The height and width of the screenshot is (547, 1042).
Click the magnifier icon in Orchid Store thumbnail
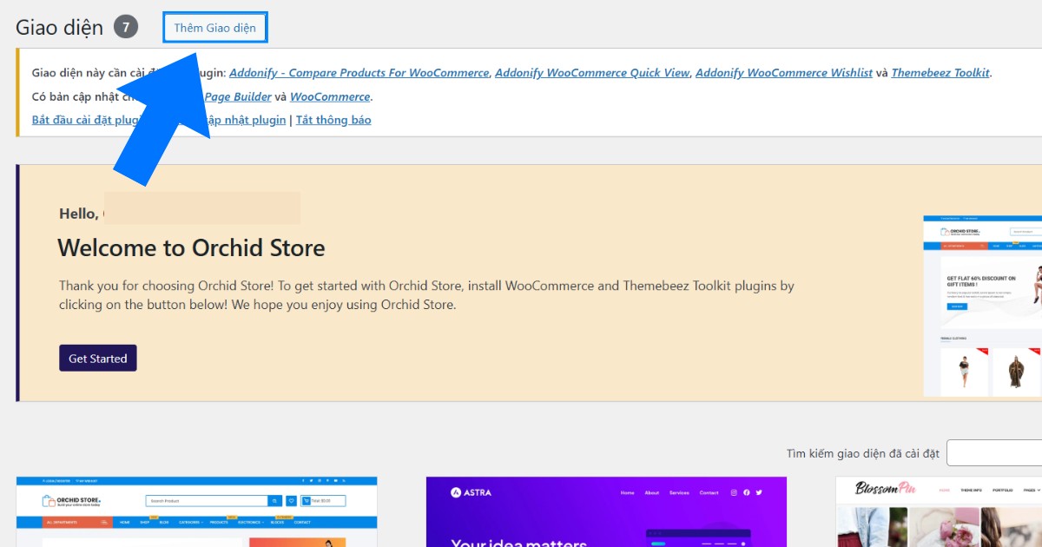pos(274,501)
